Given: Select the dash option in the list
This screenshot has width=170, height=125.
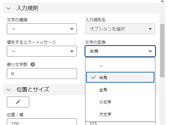Looking at the screenshot, I should pyautogui.click(x=120, y=66).
